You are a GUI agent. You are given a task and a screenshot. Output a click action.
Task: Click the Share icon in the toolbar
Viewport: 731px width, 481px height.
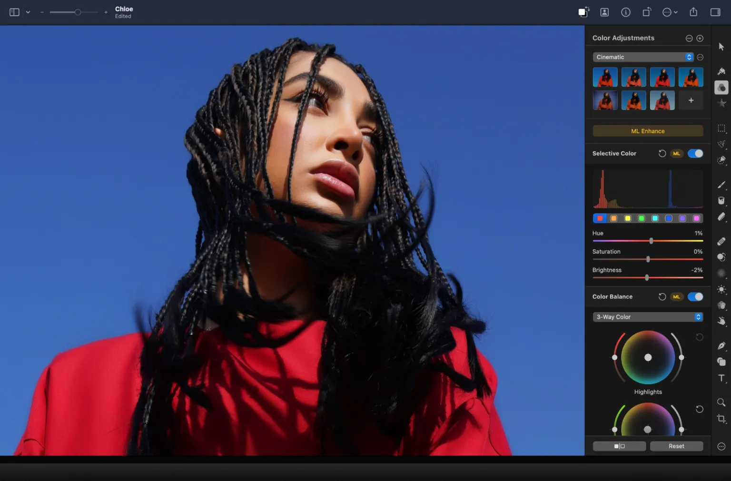[693, 12]
